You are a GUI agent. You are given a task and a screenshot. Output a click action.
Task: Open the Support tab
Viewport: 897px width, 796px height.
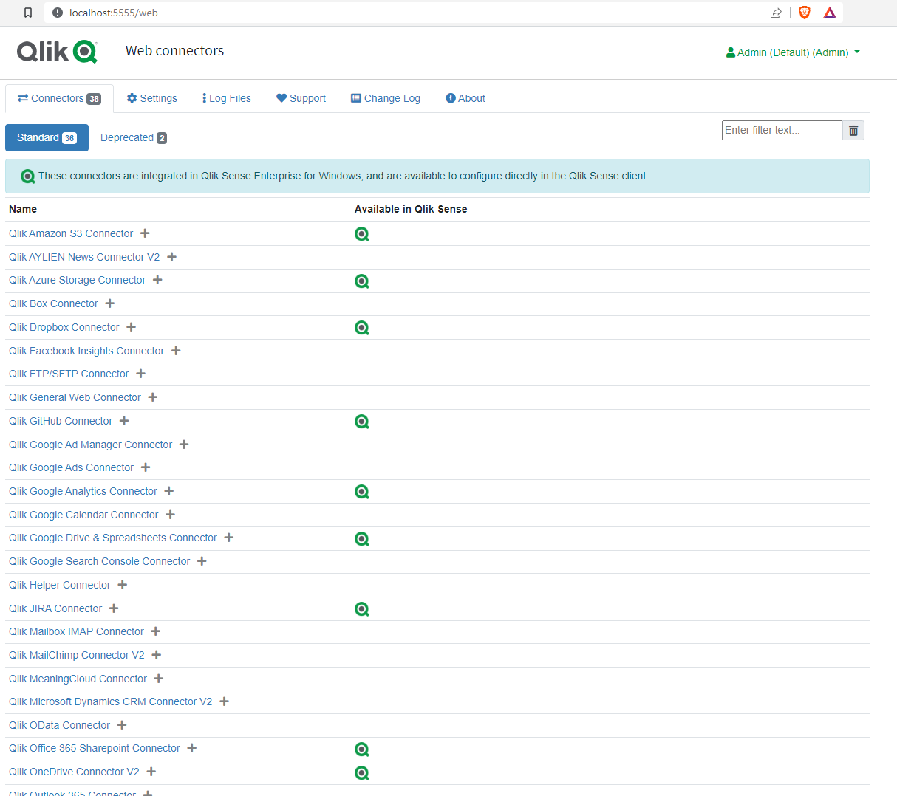301,97
